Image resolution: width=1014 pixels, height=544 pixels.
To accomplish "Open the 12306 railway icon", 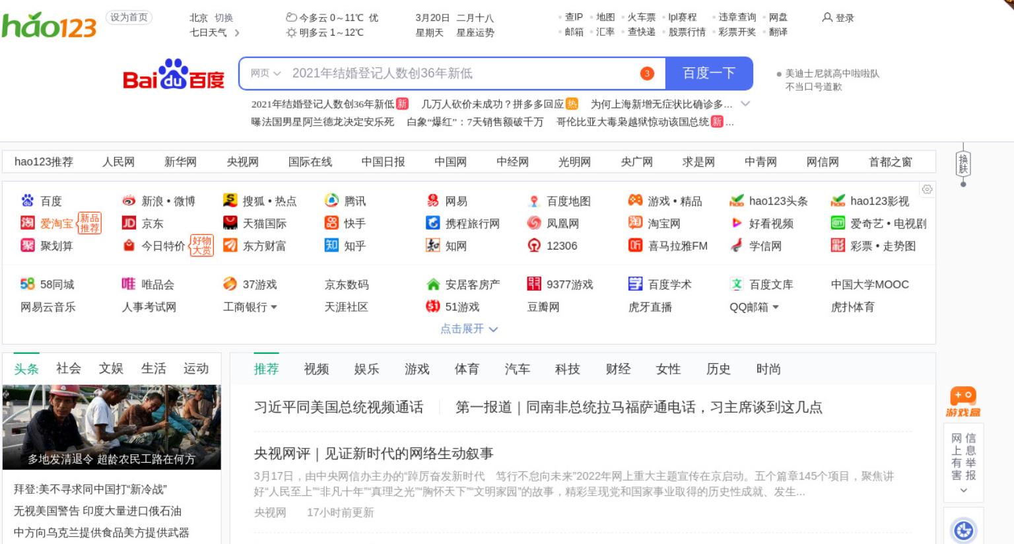I will pyautogui.click(x=534, y=246).
